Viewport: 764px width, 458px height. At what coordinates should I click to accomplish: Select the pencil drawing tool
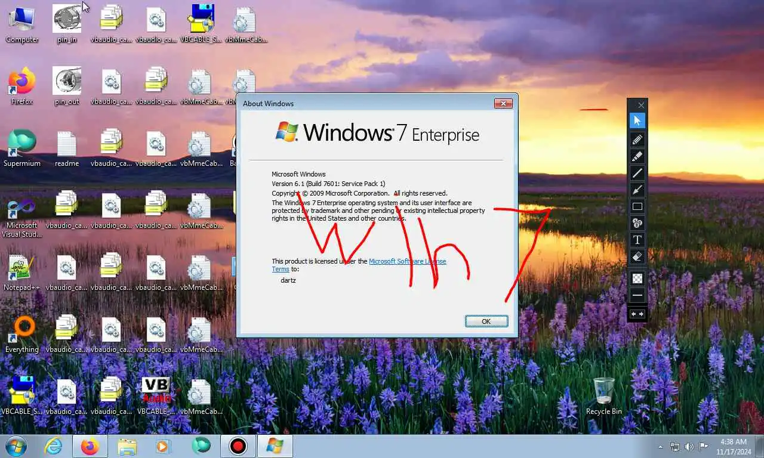[x=637, y=140]
